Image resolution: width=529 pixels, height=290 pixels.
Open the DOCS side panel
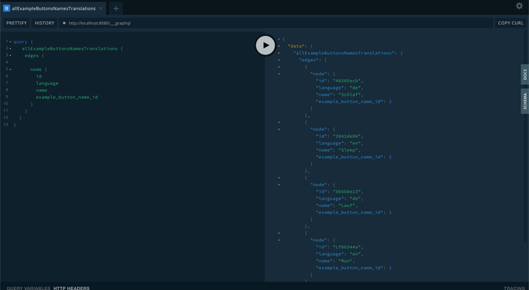click(525, 74)
